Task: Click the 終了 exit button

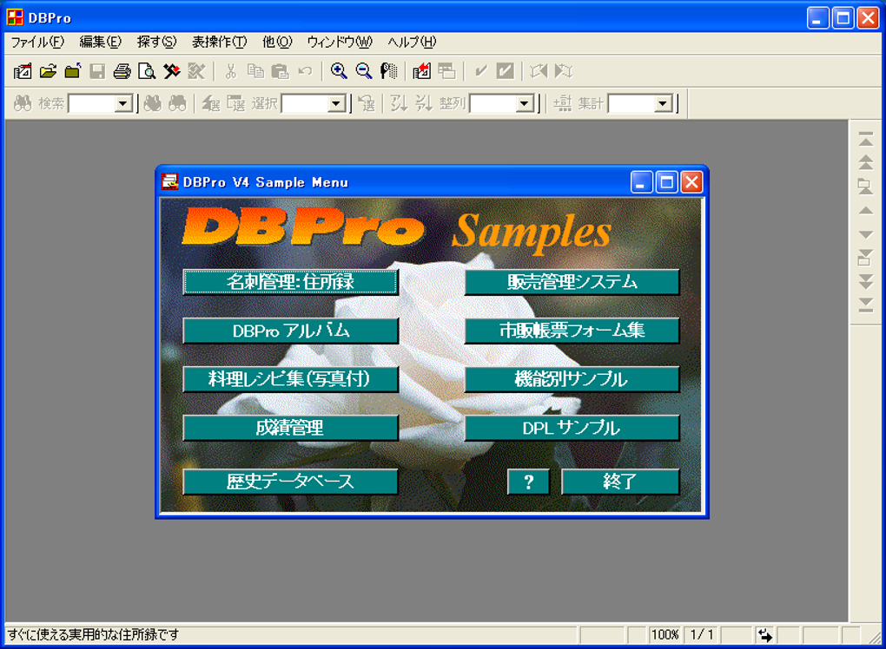Action: pos(620,482)
